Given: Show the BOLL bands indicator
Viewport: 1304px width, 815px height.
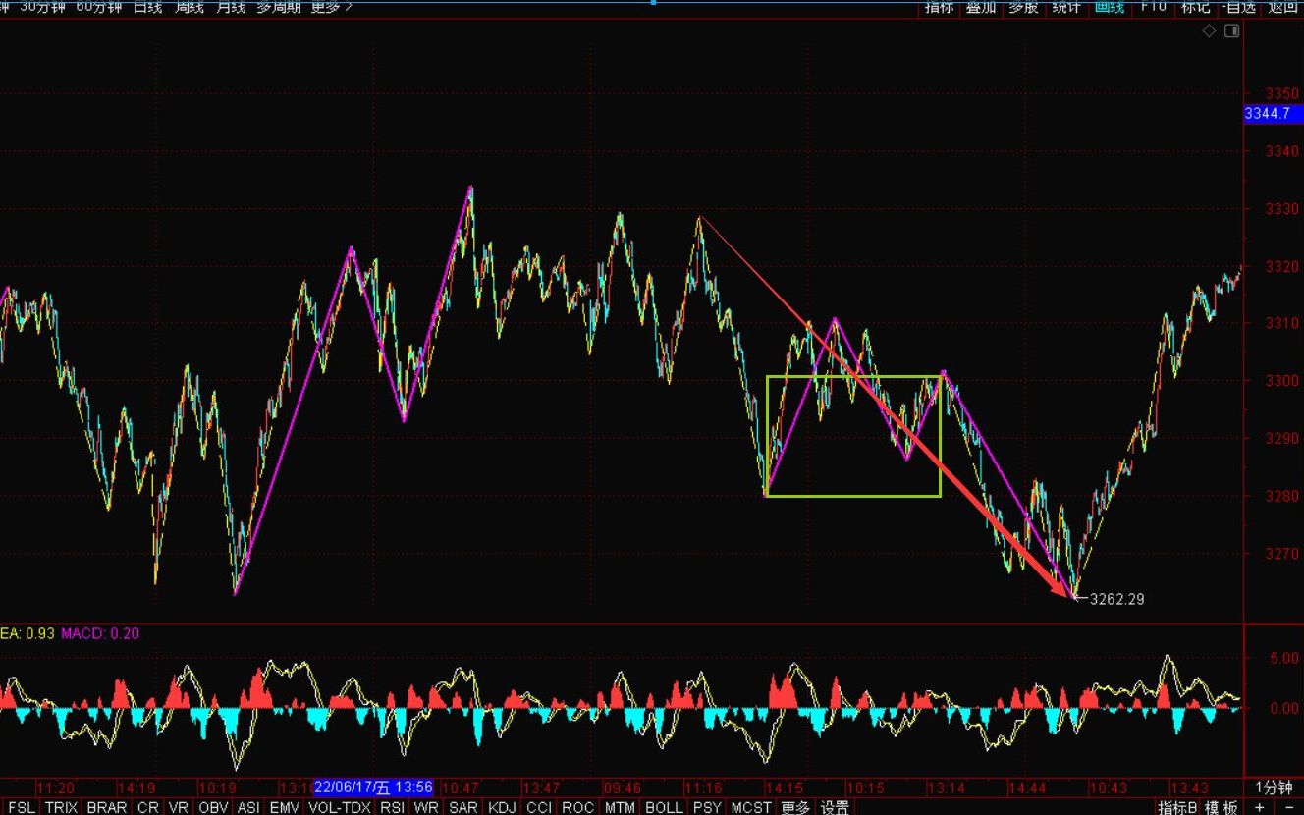Looking at the screenshot, I should (664, 807).
